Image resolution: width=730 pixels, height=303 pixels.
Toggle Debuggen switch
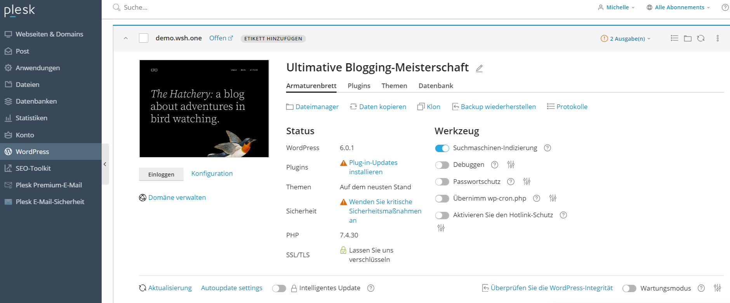(x=442, y=165)
